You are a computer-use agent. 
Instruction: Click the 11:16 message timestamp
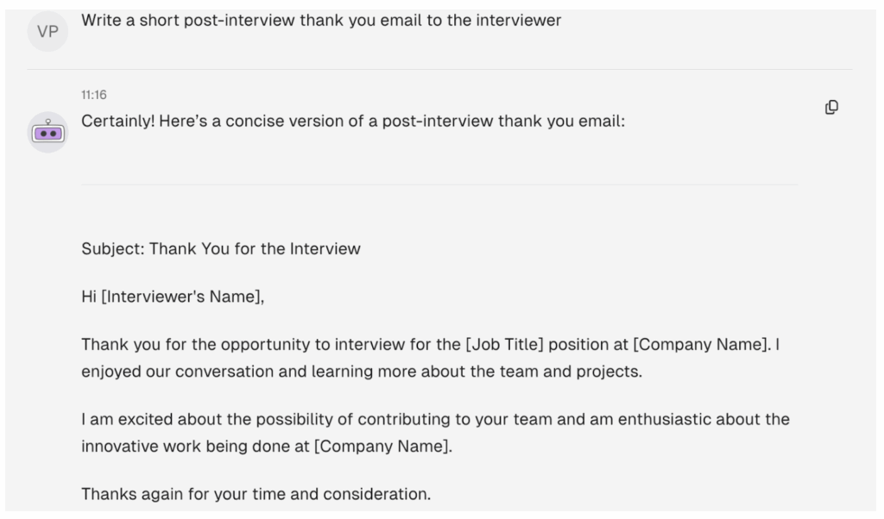tap(93, 95)
